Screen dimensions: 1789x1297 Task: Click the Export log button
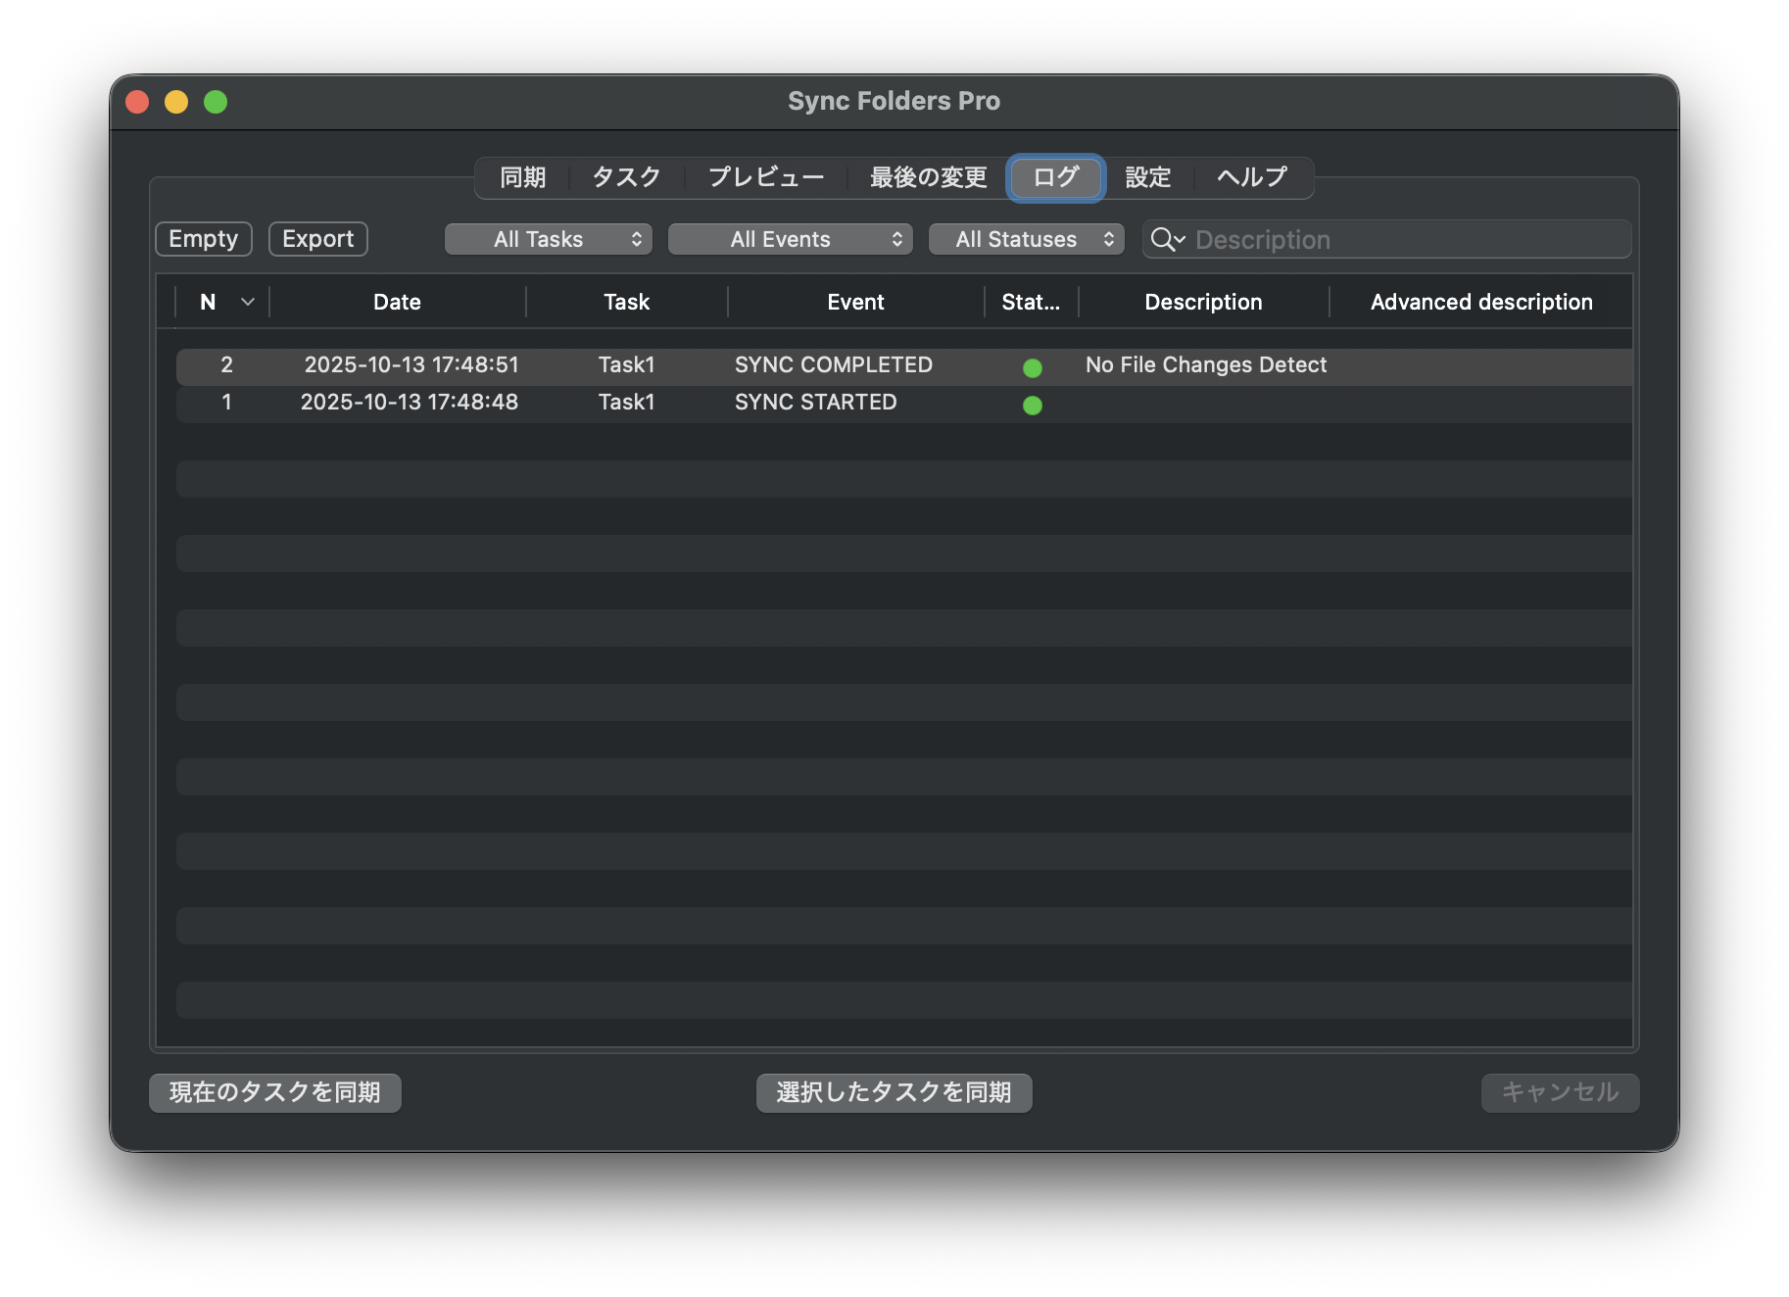pyautogui.click(x=318, y=239)
